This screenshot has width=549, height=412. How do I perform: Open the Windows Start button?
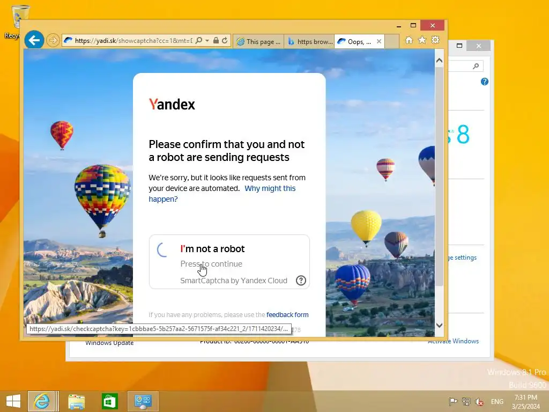click(x=13, y=401)
